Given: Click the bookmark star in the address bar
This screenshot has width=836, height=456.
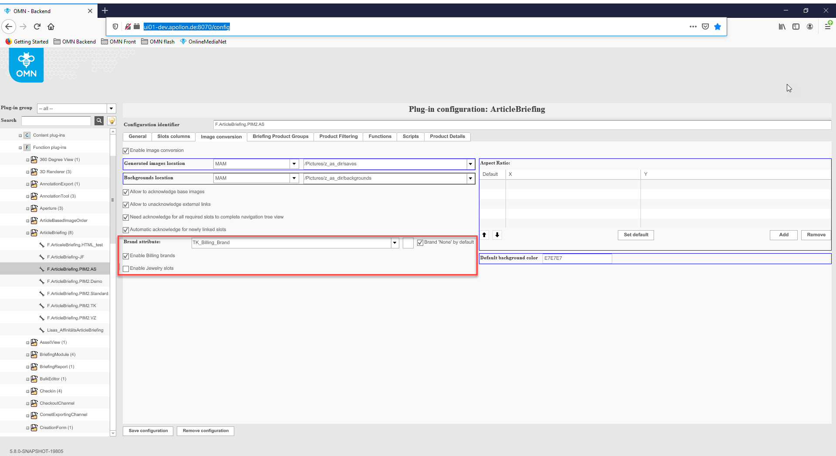Looking at the screenshot, I should point(717,27).
